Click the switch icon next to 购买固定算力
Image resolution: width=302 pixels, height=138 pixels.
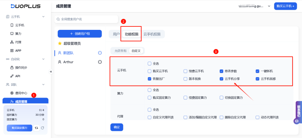pyautogui.click(x=36, y=128)
